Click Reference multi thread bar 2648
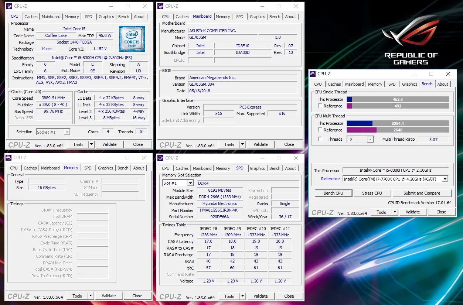Viewport: 463px width, 305px height. [x=398, y=130]
